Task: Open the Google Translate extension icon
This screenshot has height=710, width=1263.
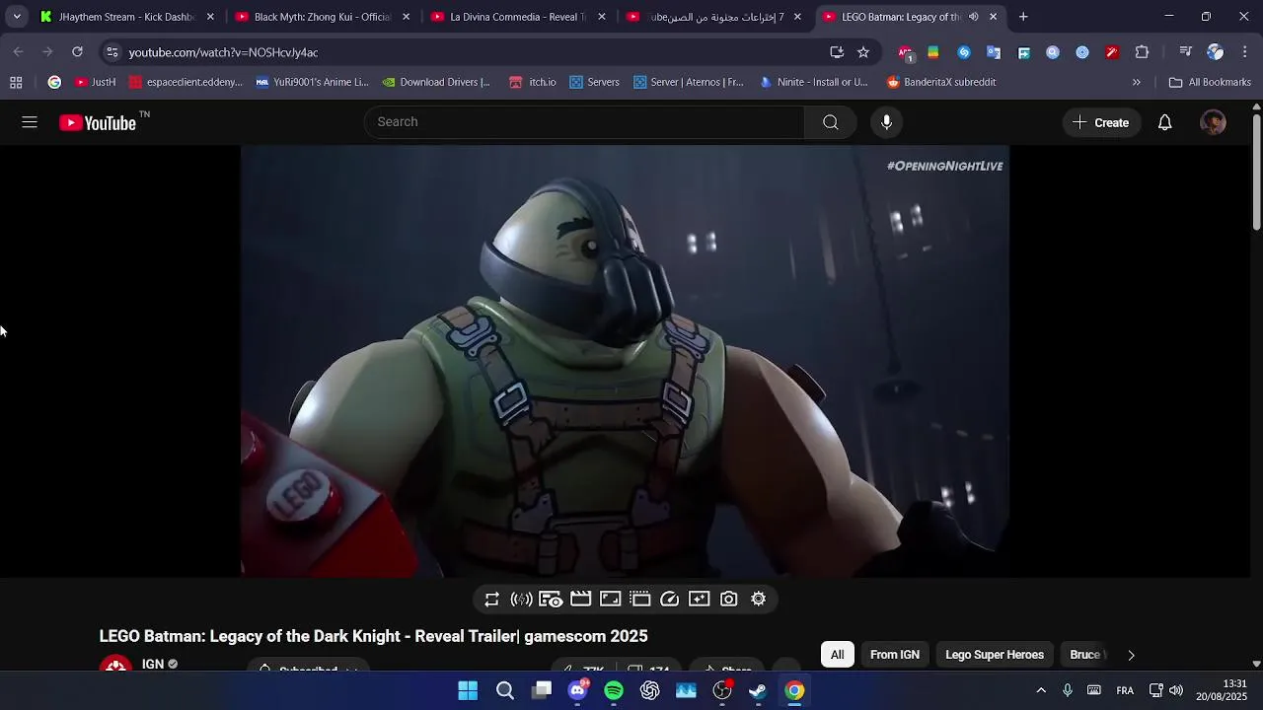Action: pyautogui.click(x=994, y=52)
